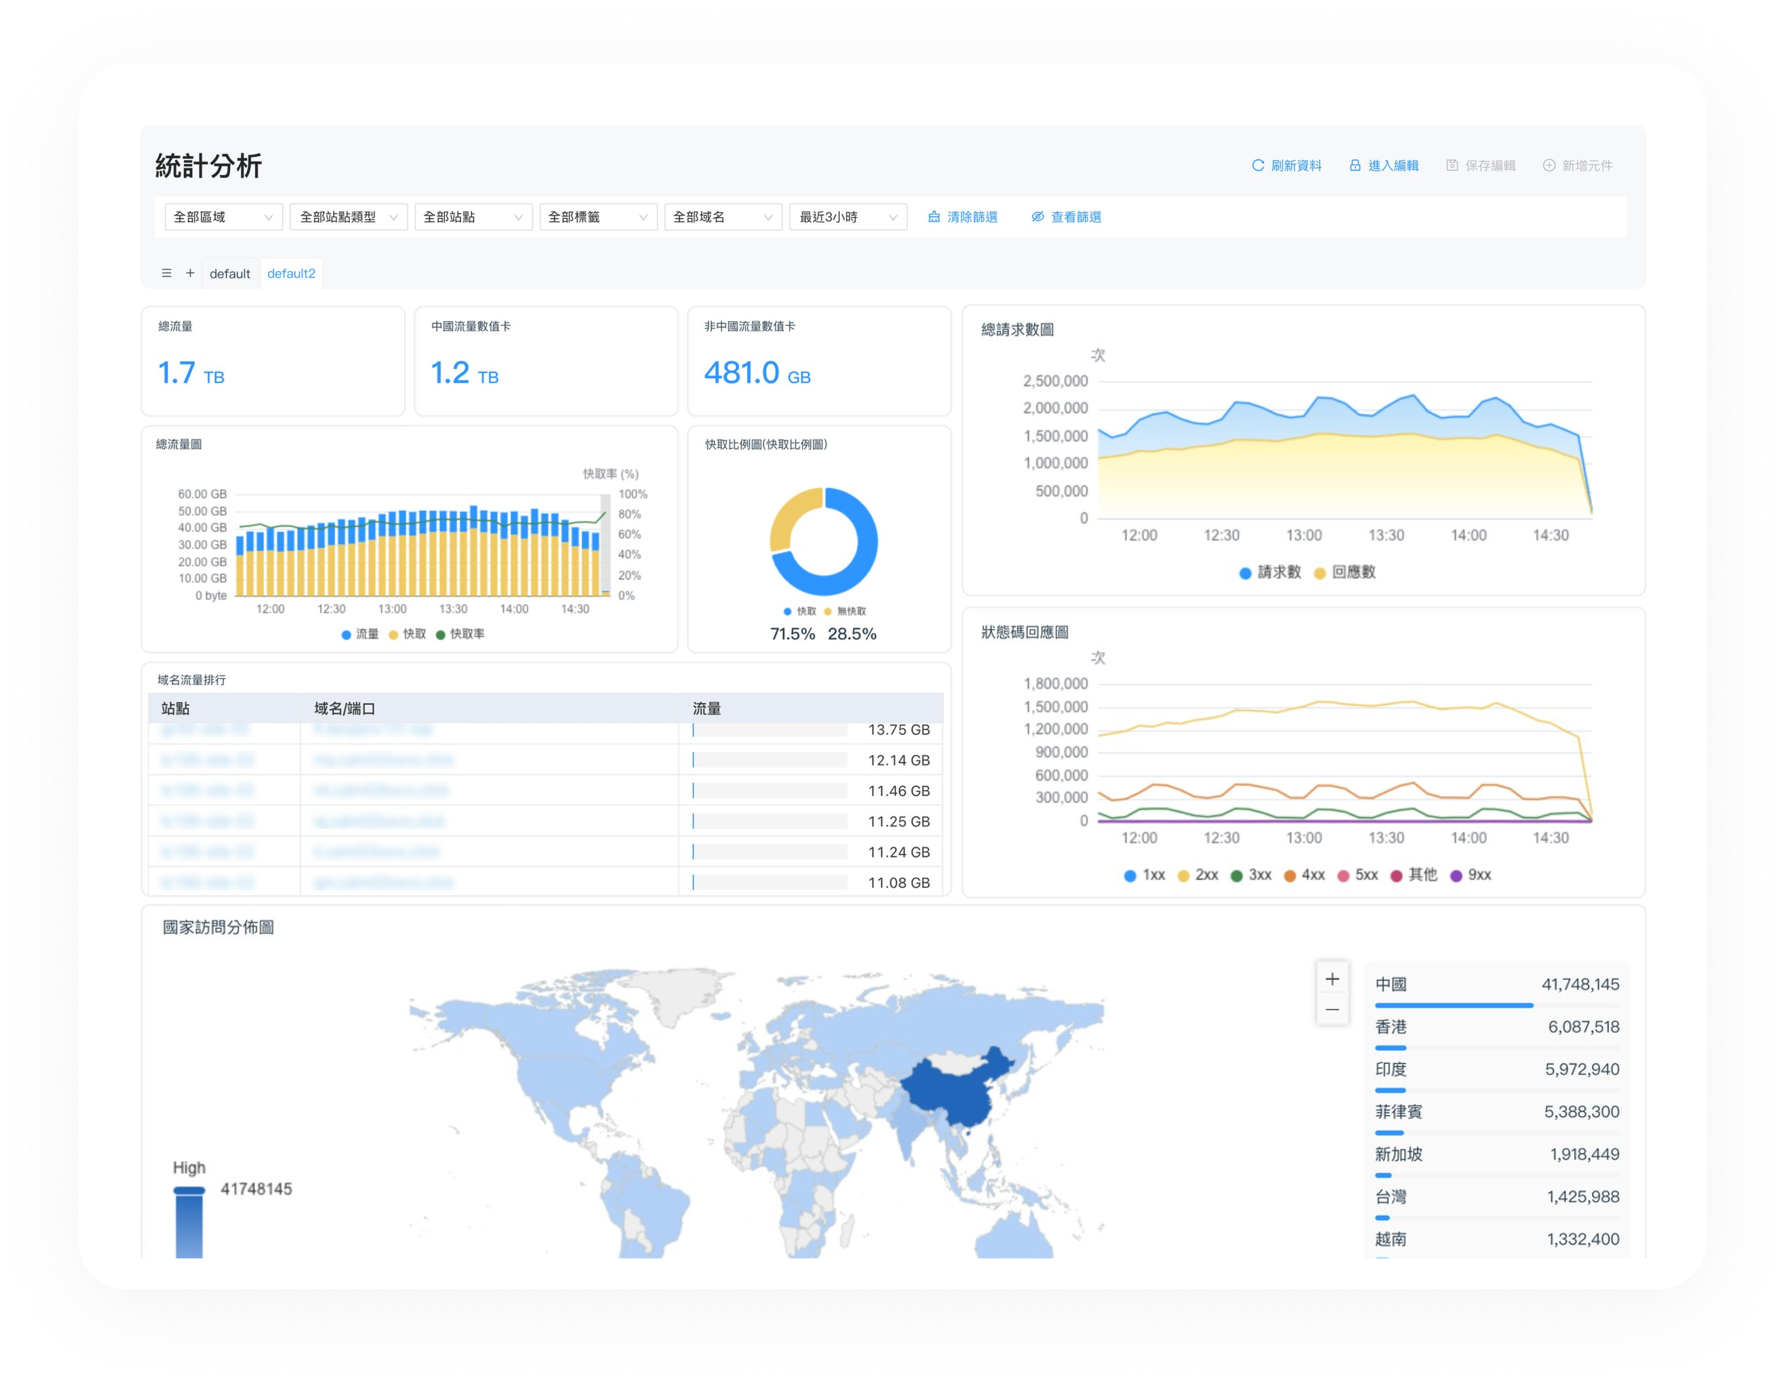Open the tab list hamburger icon

click(166, 274)
